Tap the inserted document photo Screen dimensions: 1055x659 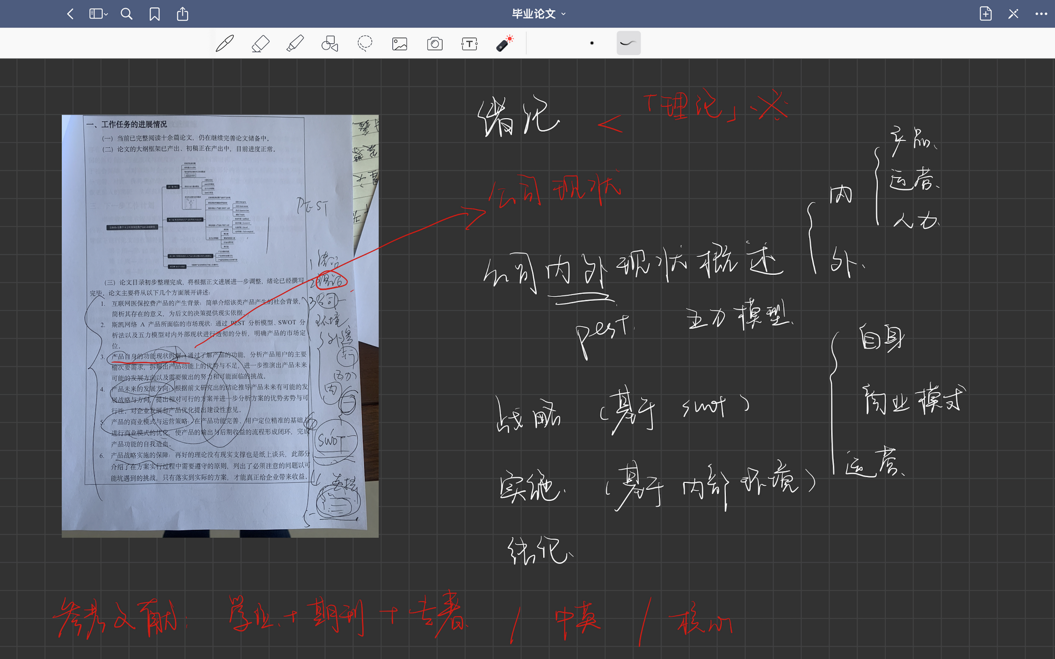coord(220,326)
